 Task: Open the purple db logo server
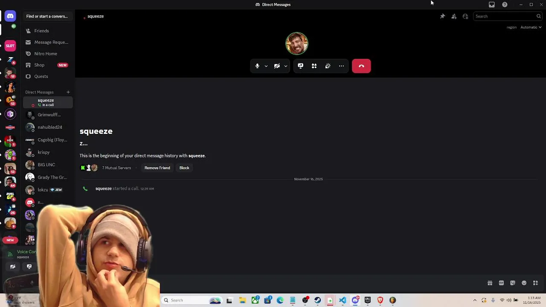tap(10, 114)
